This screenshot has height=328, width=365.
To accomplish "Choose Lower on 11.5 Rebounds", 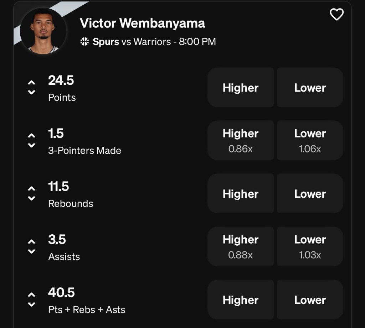I will [x=310, y=193].
